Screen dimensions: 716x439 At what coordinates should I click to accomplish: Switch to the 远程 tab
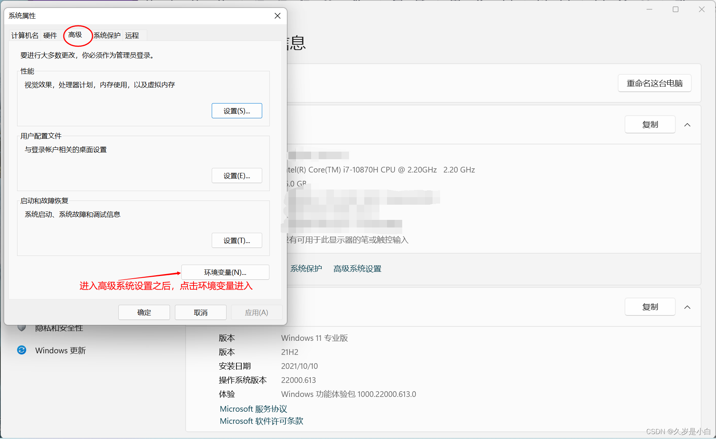pyautogui.click(x=132, y=35)
